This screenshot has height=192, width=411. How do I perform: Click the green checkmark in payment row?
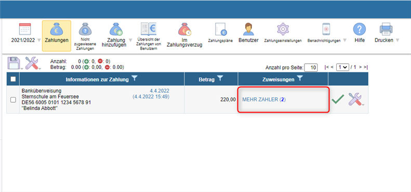[x=338, y=100]
